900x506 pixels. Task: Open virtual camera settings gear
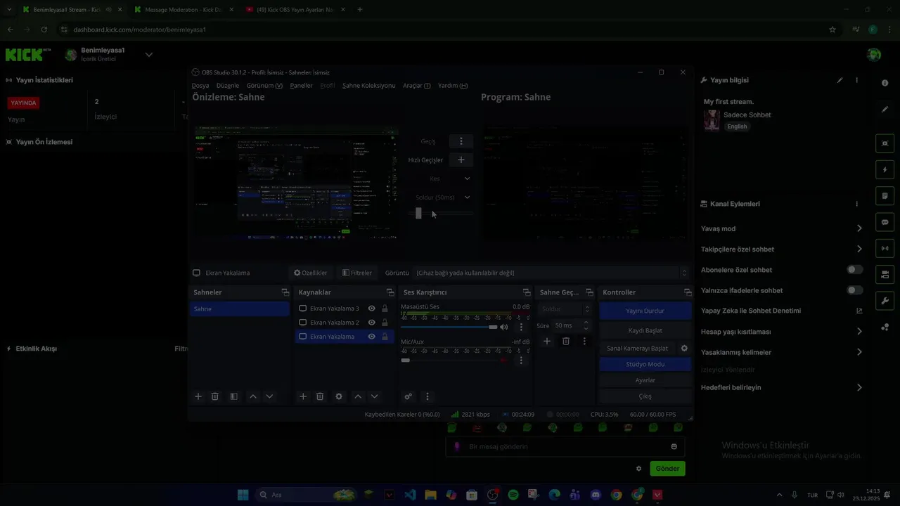click(684, 348)
